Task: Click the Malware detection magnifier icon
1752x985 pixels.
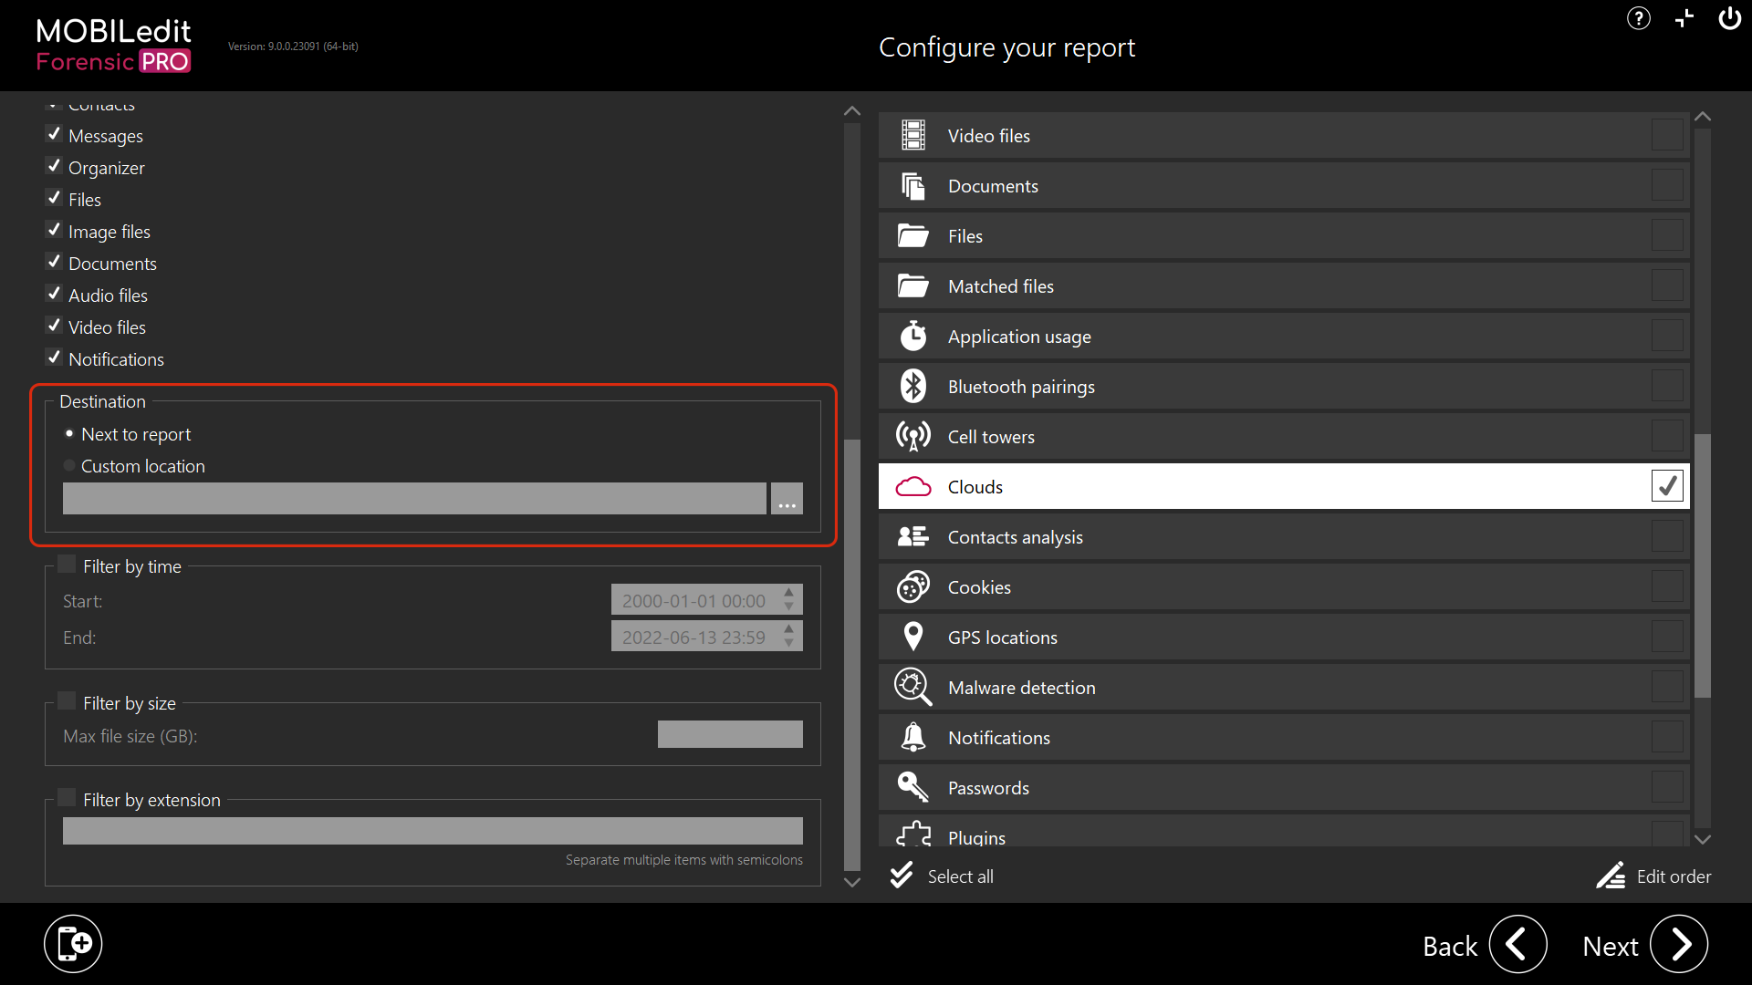Action: (x=913, y=687)
